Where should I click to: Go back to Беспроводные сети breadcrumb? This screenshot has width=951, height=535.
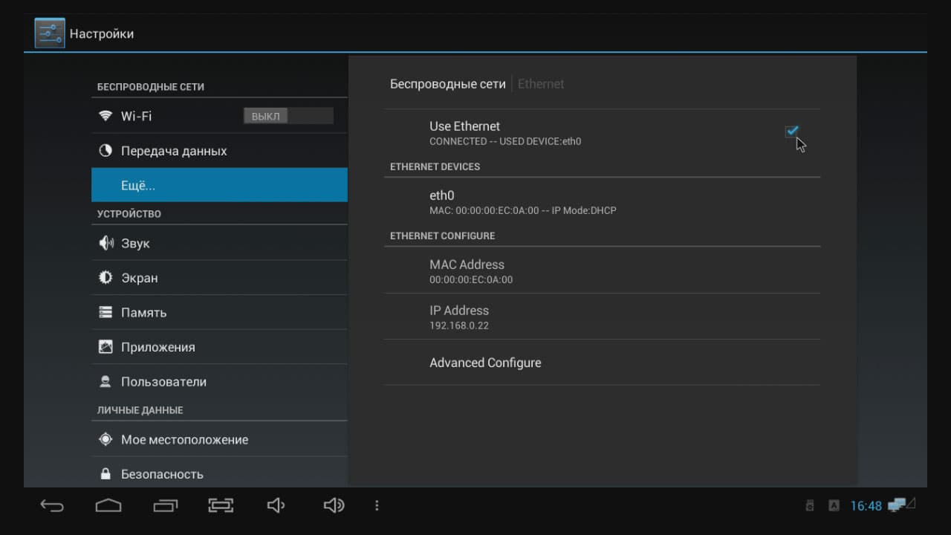click(x=447, y=84)
